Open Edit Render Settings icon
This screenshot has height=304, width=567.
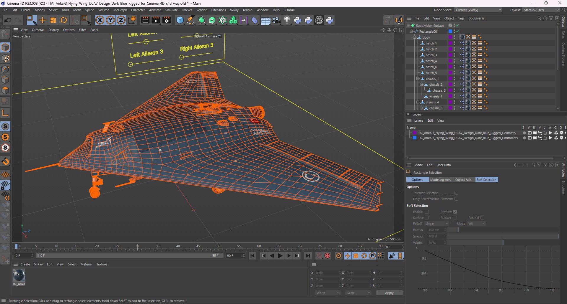[167, 20]
